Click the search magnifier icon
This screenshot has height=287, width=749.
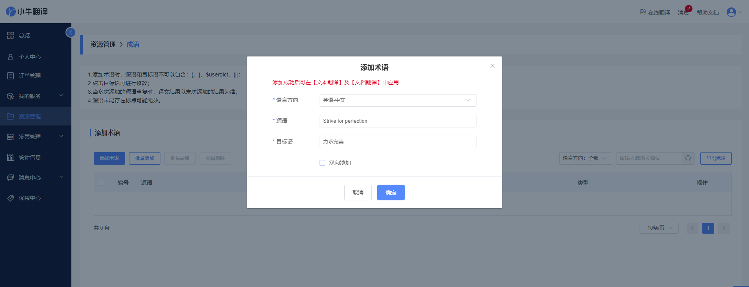coord(688,158)
